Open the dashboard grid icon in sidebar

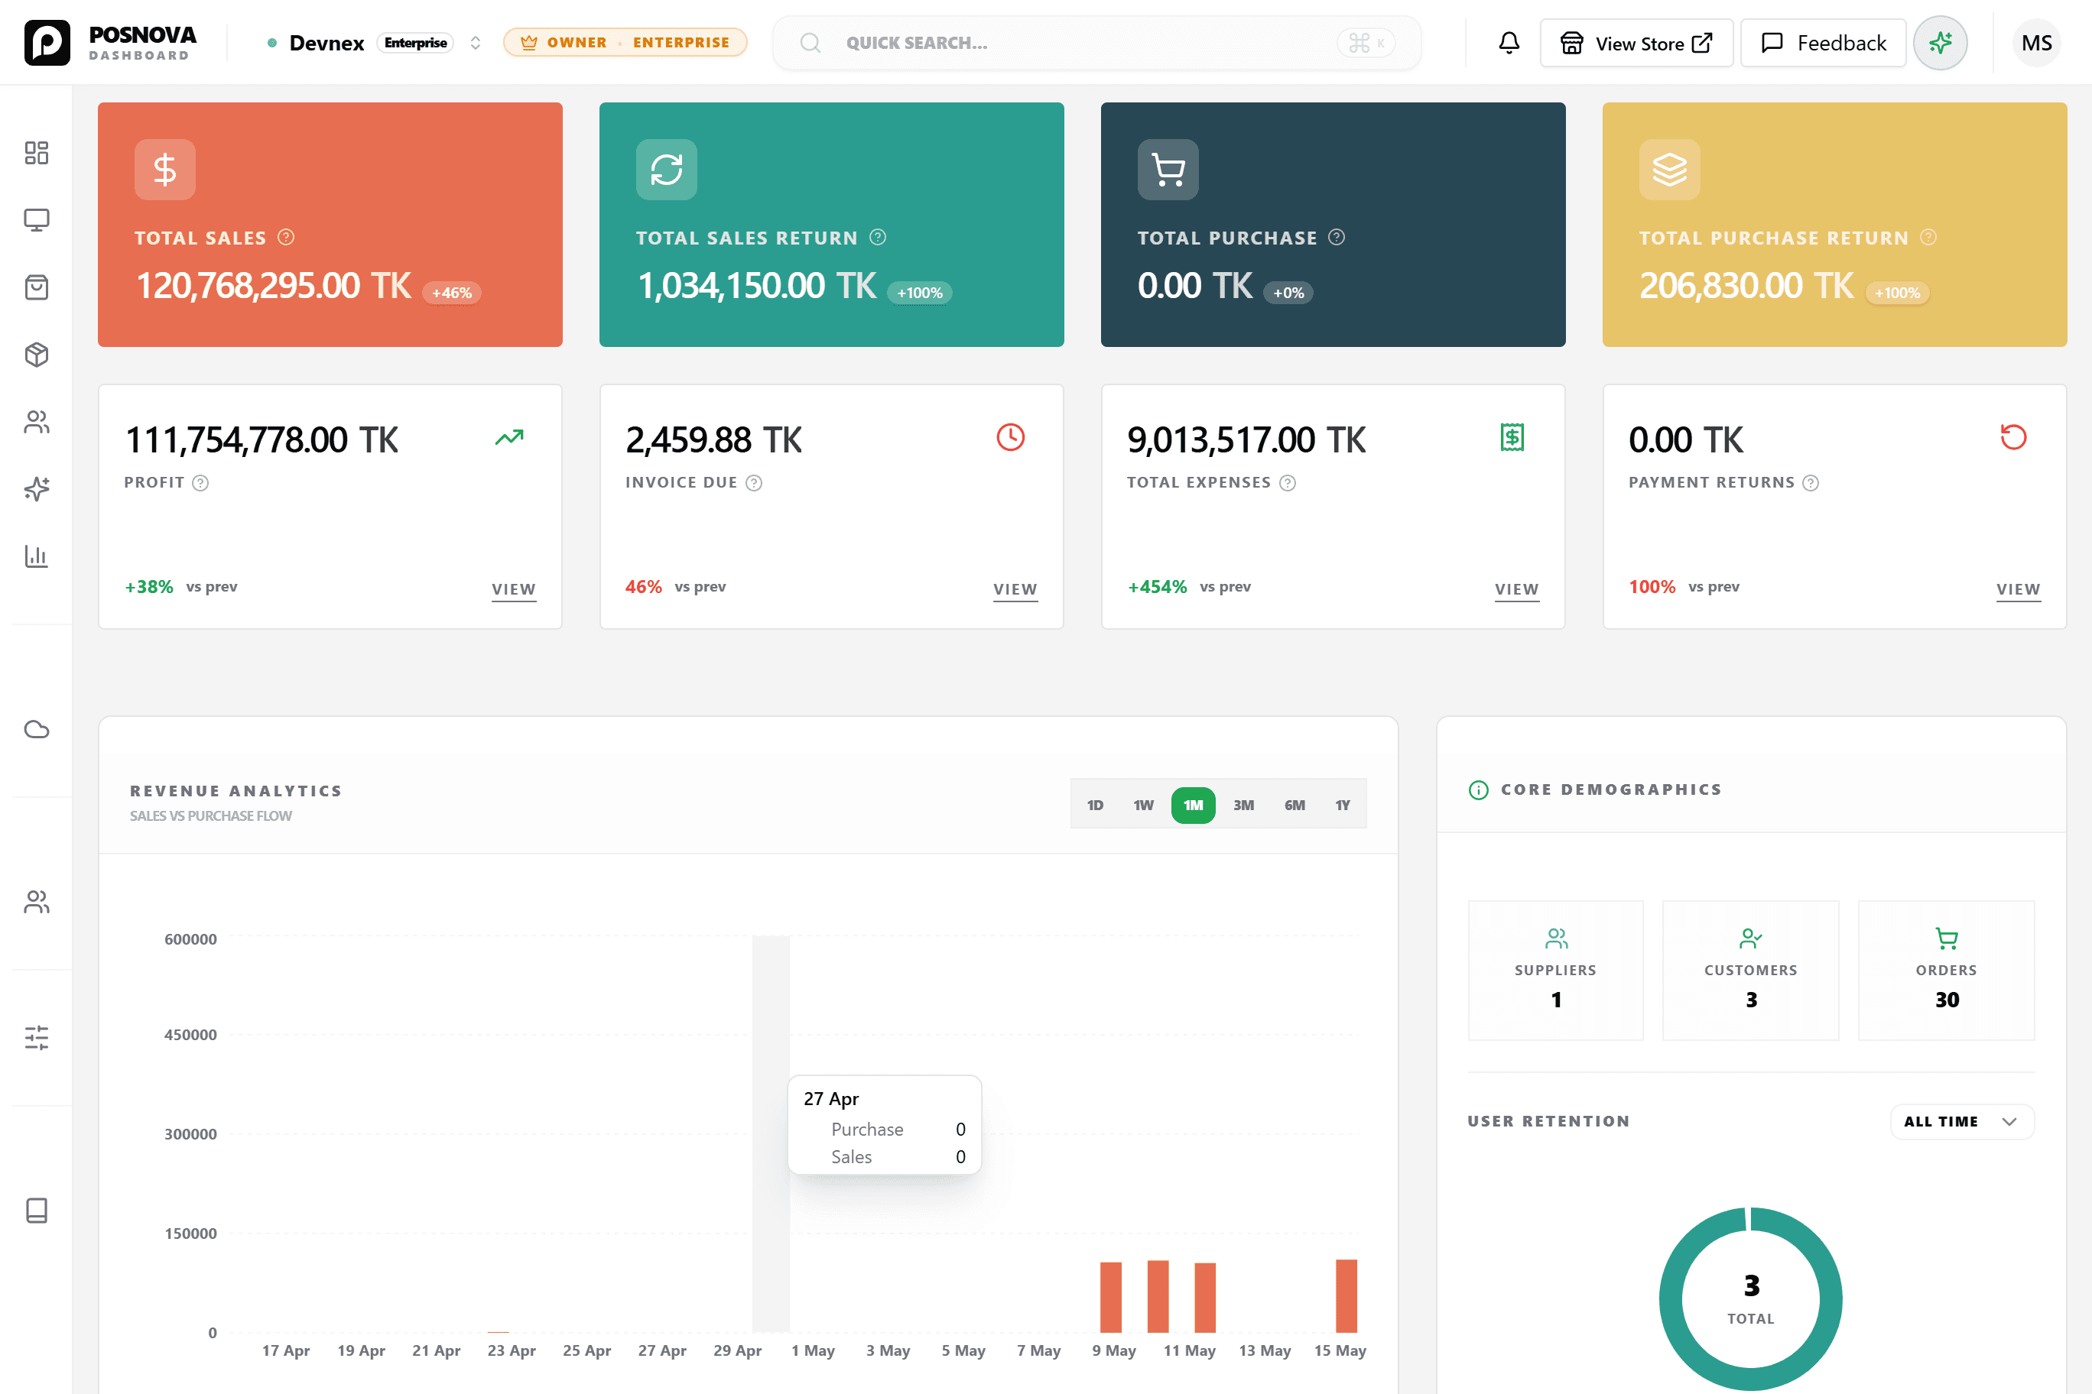point(37,153)
